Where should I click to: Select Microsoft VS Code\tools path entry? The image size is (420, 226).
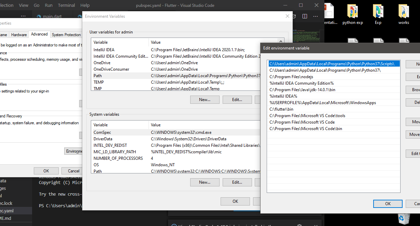pyautogui.click(x=334, y=116)
